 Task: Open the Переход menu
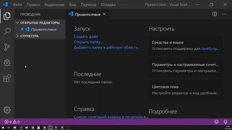[88, 5]
